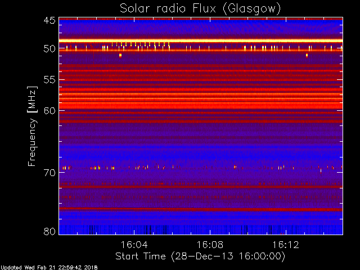The height and width of the screenshot is (270, 360).
Task: Click the '45' frequency tick label
Action: 49,21
